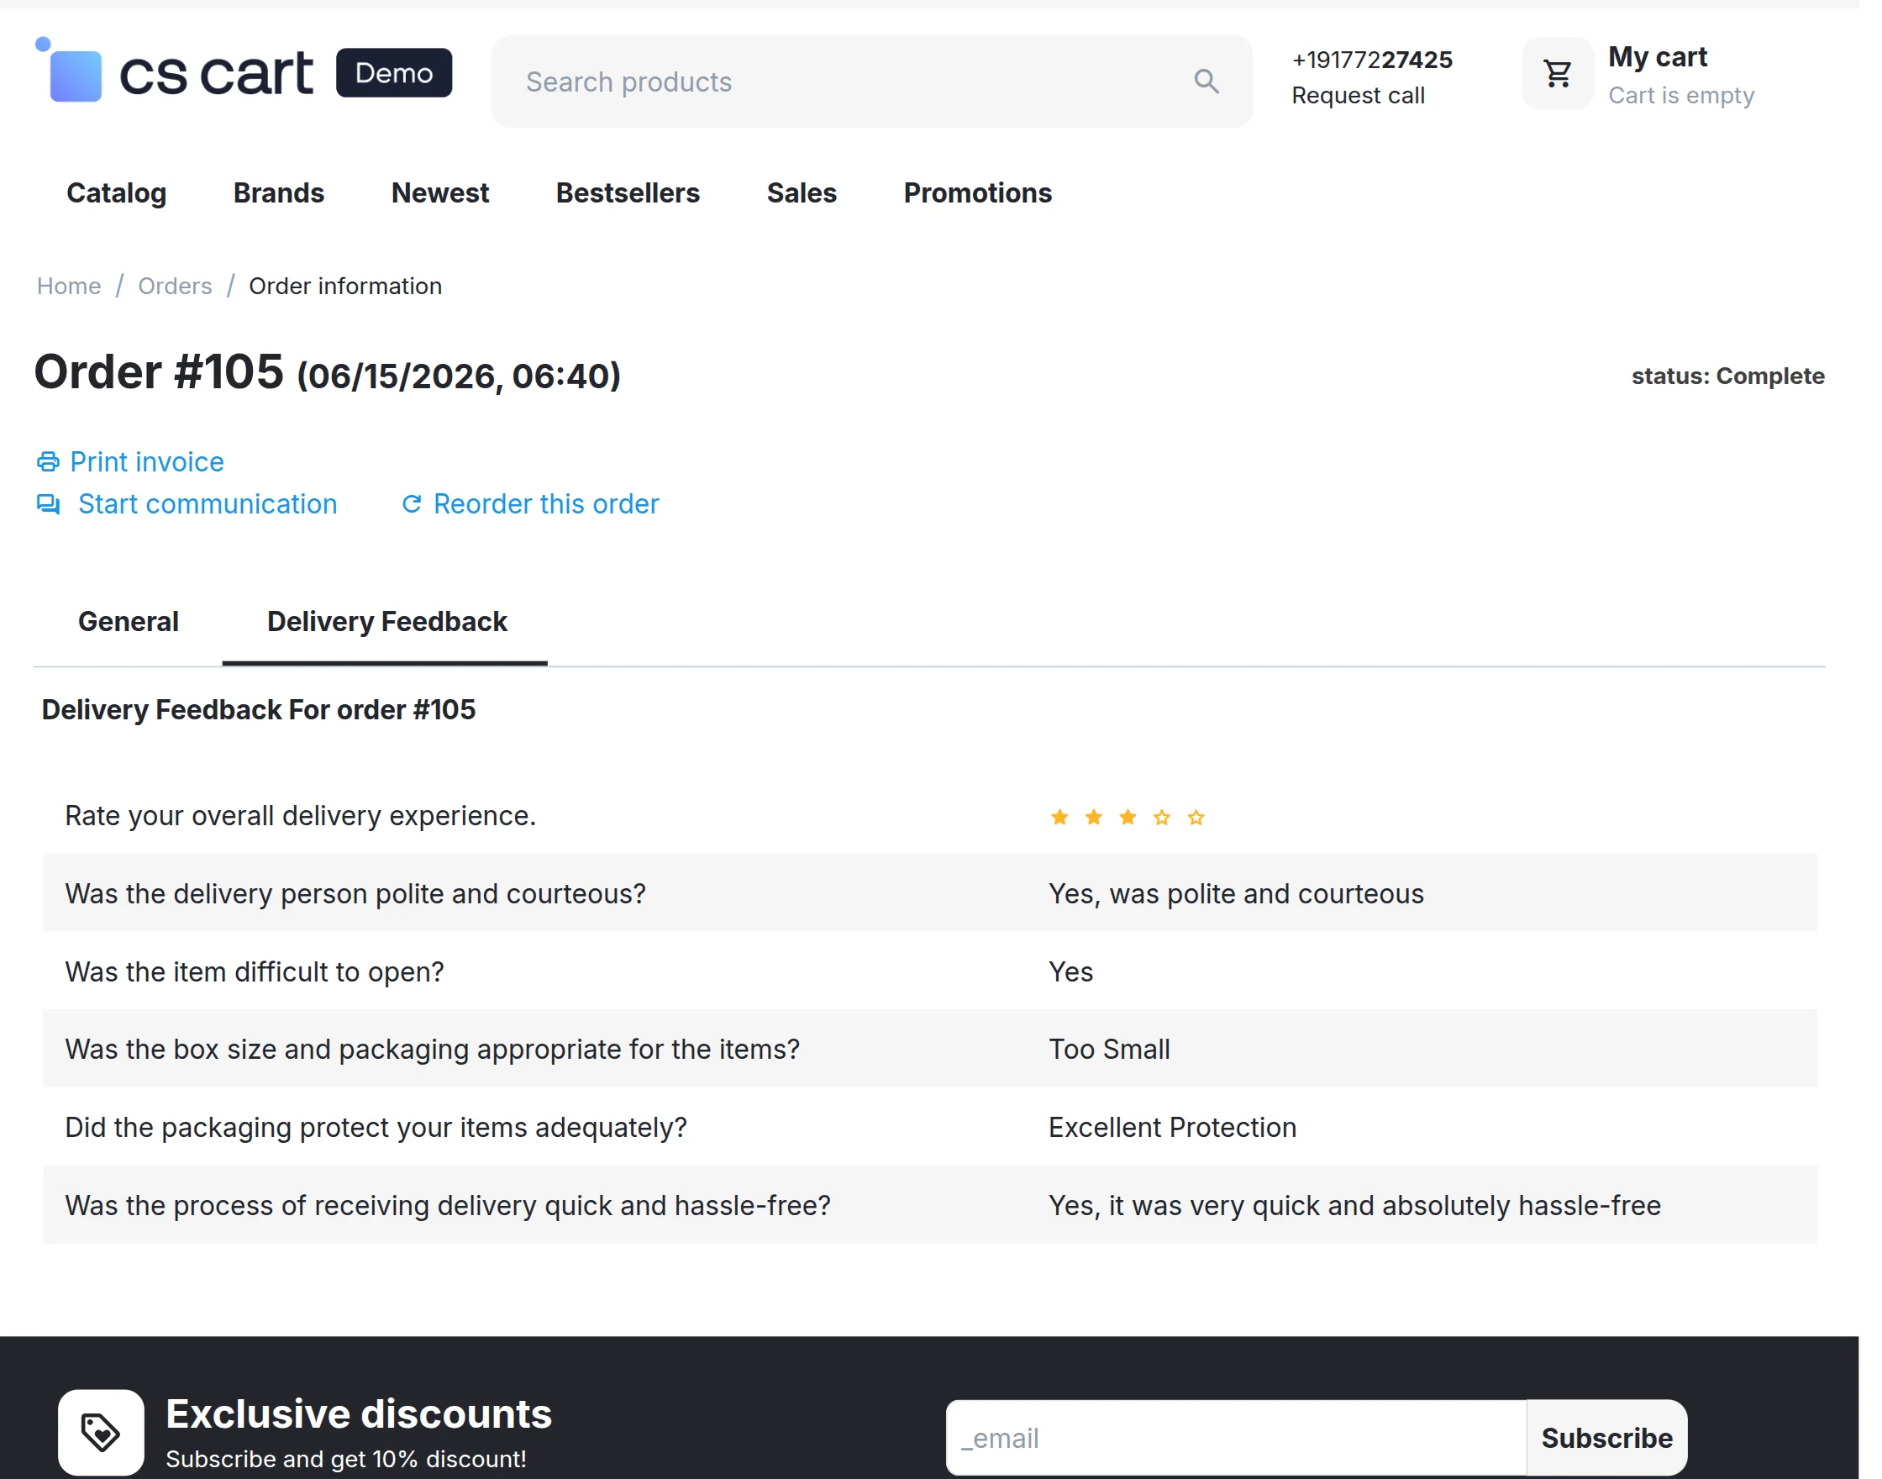This screenshot has height=1479, width=1882.
Task: Click the Start communication link
Action: click(x=208, y=504)
